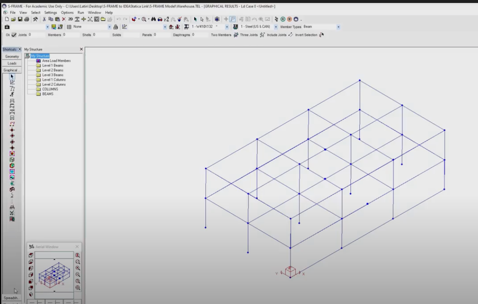Click the Print icon
478x304 pixels.
point(27,19)
